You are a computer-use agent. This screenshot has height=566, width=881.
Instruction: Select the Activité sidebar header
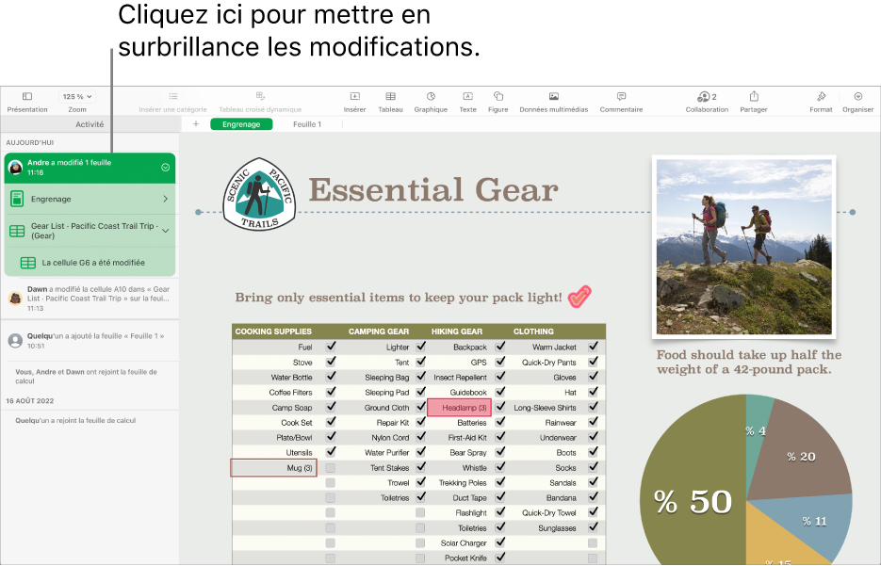(x=90, y=124)
